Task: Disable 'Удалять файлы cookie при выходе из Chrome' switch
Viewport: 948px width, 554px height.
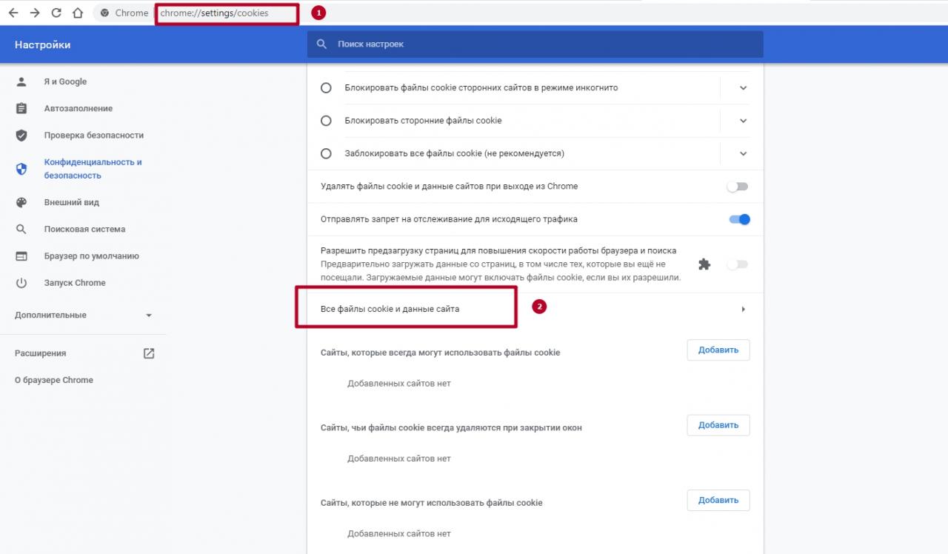Action: click(x=737, y=187)
